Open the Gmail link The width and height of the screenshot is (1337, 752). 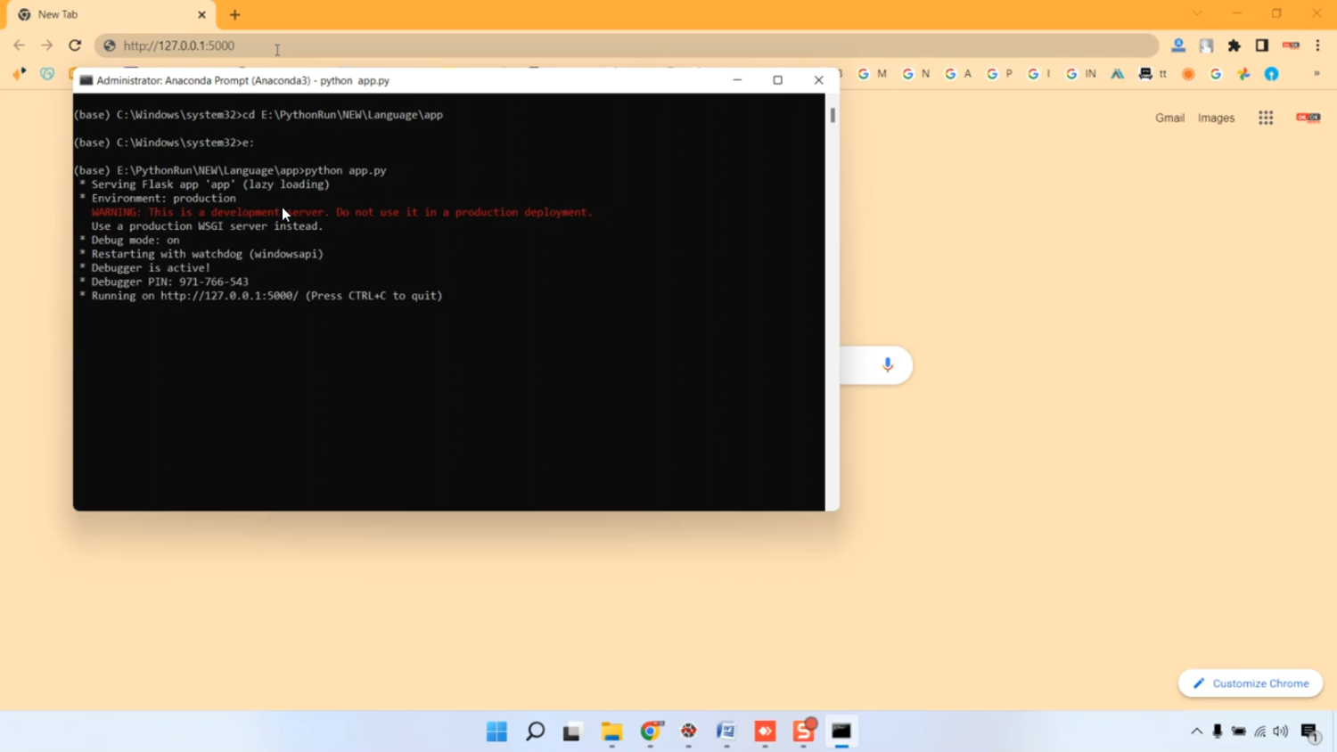click(1169, 118)
